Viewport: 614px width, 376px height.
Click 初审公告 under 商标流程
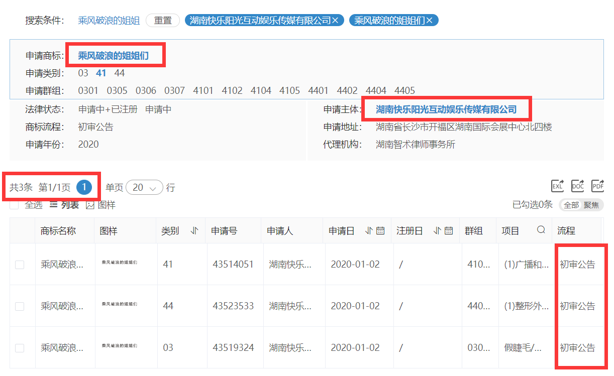(x=95, y=127)
